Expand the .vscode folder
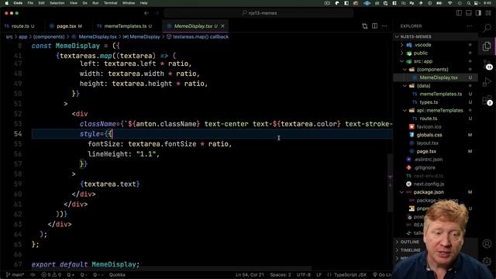Image resolution: width=496 pixels, height=279 pixels. pos(402,45)
